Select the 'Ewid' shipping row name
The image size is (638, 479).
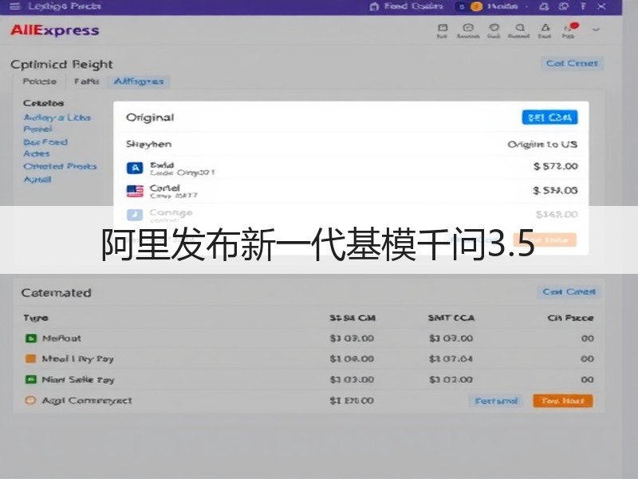(162, 165)
